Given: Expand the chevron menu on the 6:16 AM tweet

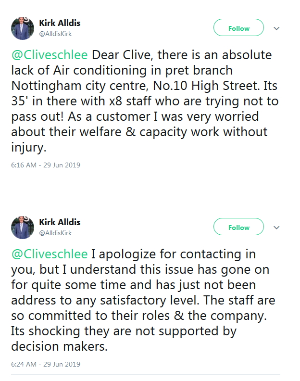Looking at the screenshot, I should (x=276, y=28).
